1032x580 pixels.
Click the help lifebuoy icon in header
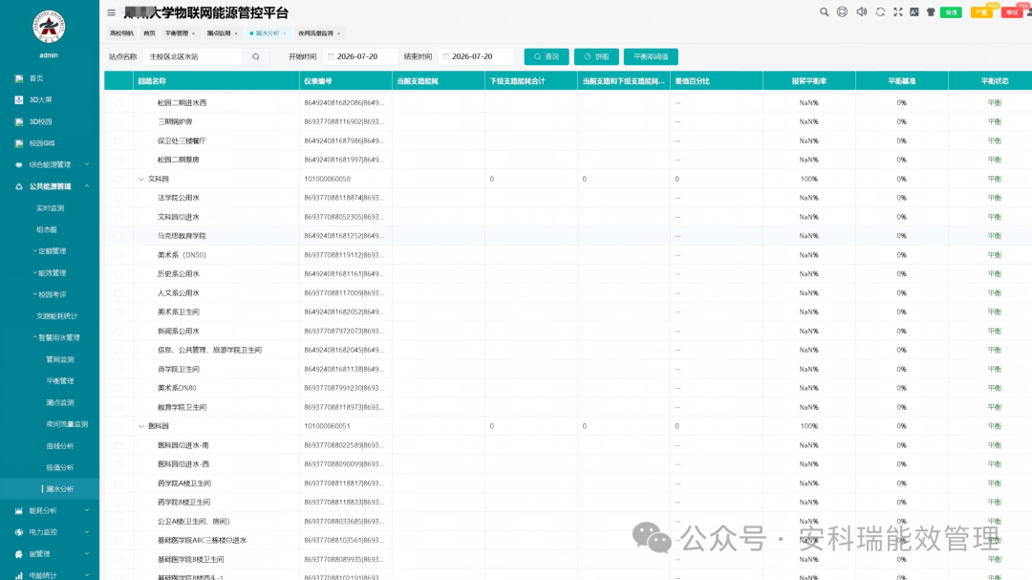[x=843, y=11]
